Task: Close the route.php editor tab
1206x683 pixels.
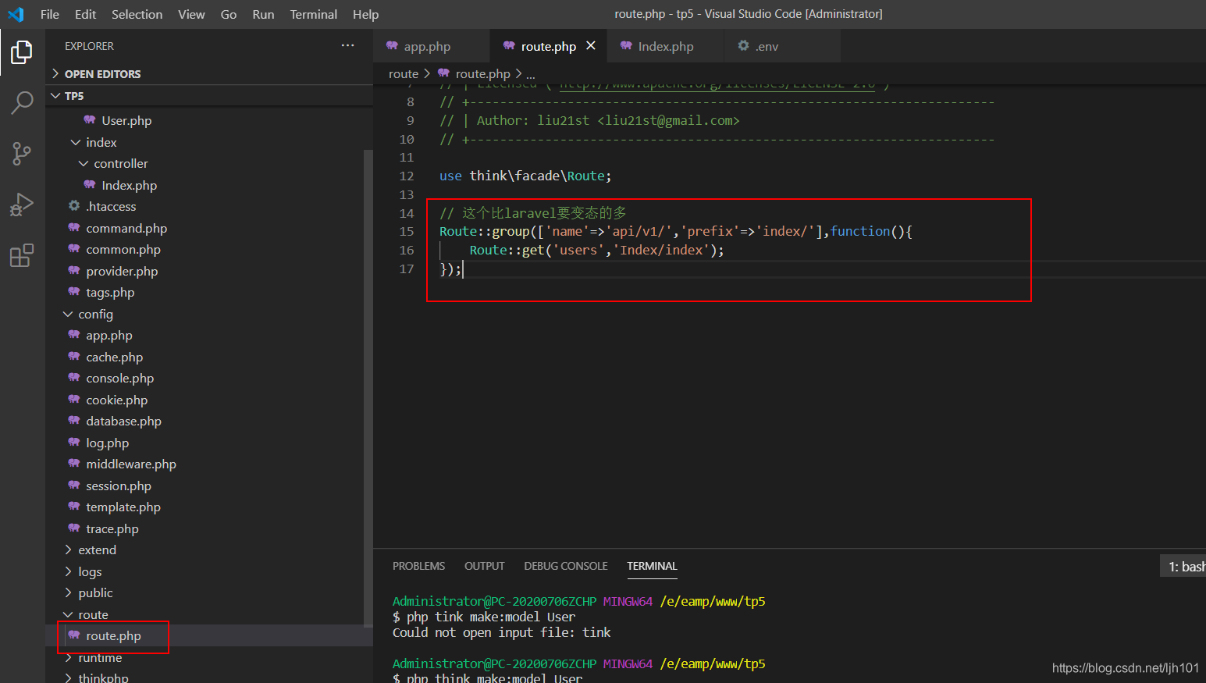Action: (x=591, y=46)
